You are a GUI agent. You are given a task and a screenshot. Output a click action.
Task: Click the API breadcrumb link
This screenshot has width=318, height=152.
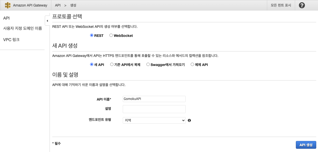[58, 5]
